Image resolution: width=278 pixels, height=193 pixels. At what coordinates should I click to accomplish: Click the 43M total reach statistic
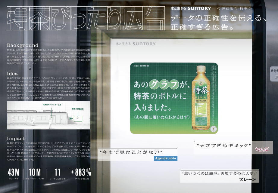(x=14, y=173)
